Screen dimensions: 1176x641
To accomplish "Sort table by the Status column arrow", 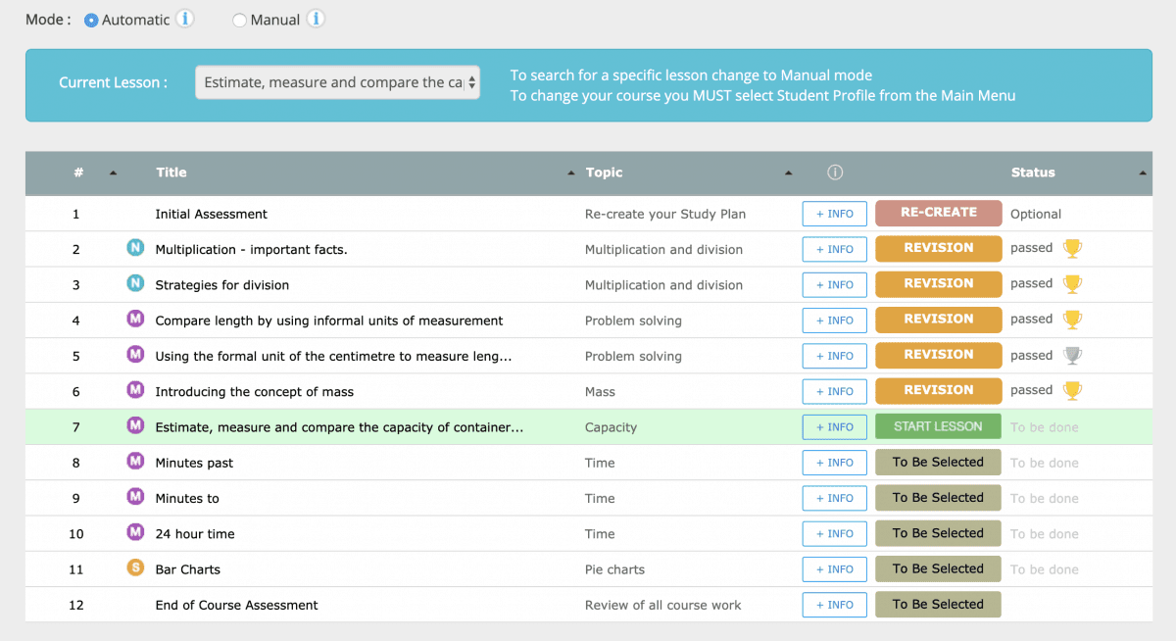I will coord(1143,173).
